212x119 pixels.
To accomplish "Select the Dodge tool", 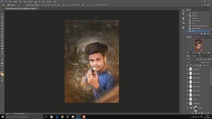I will point(2,49).
